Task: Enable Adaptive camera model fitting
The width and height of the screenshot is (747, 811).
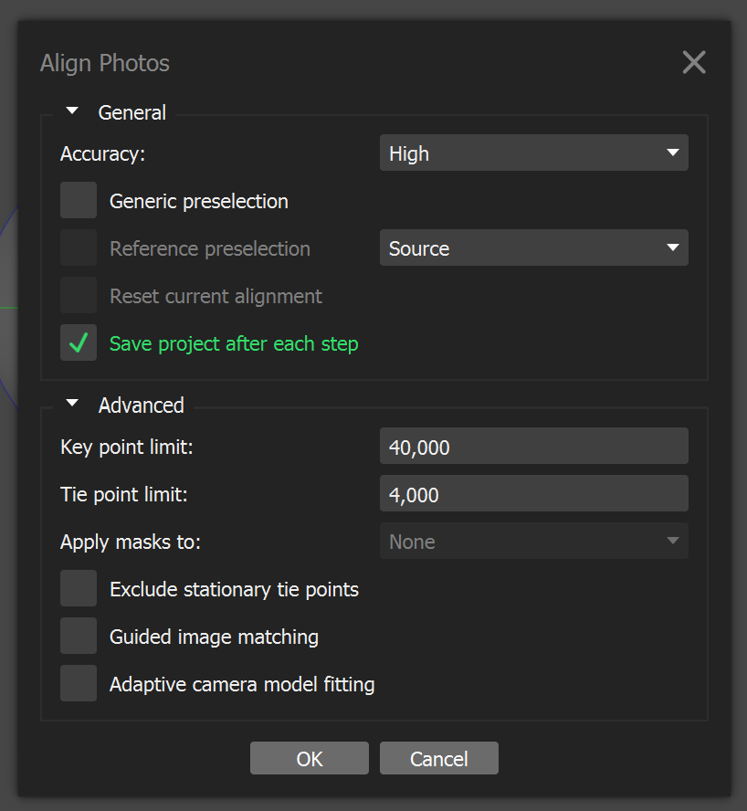Action: click(x=79, y=684)
